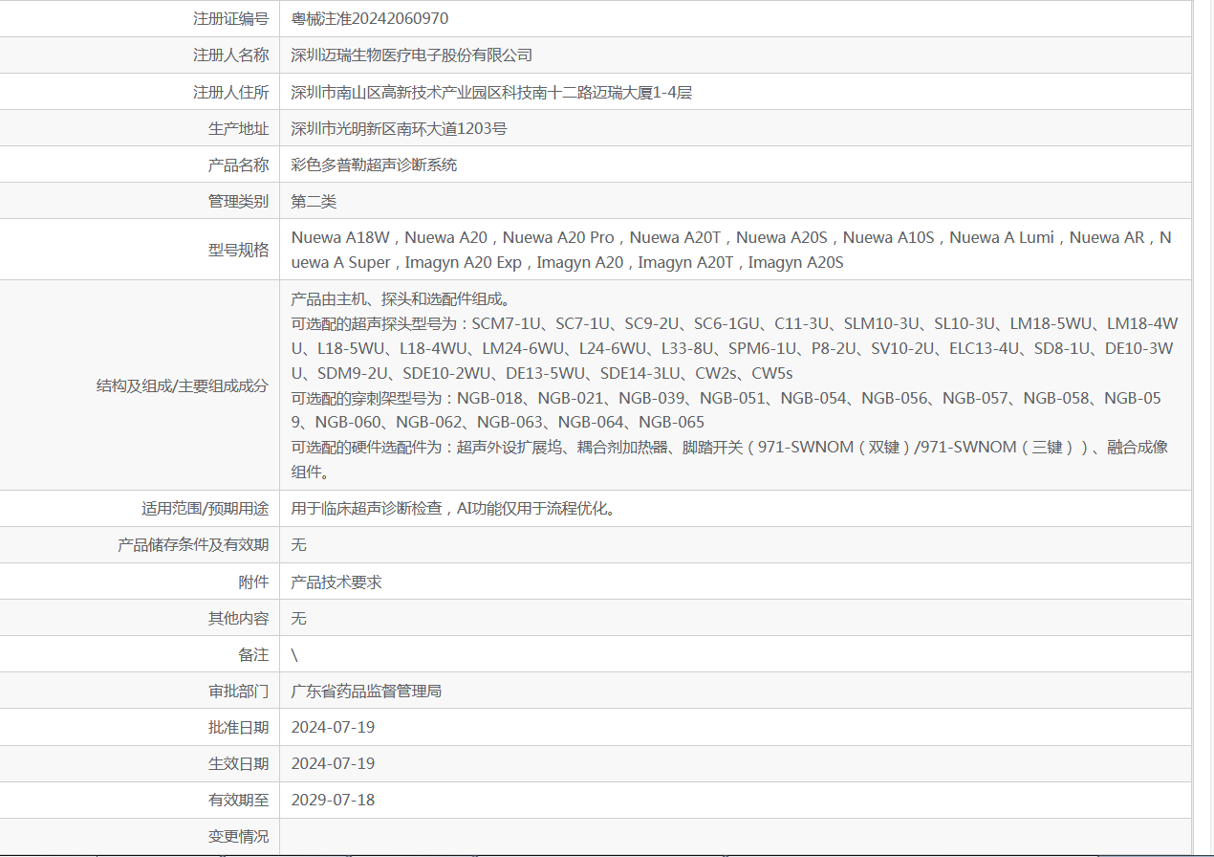Image resolution: width=1214 pixels, height=857 pixels.
Task: Click the 结构及组成/主要组成成分 label
Action: pos(183,385)
